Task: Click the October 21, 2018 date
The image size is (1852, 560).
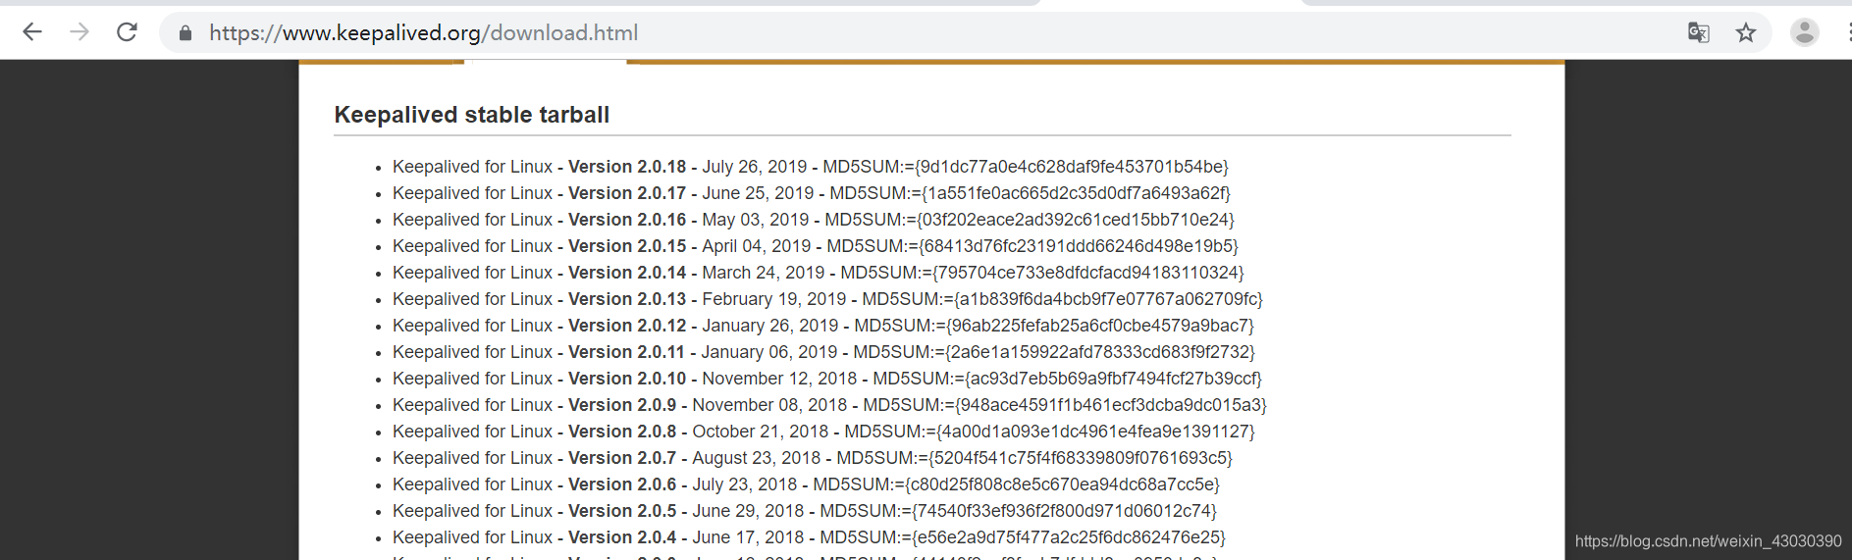Action: coord(760,432)
